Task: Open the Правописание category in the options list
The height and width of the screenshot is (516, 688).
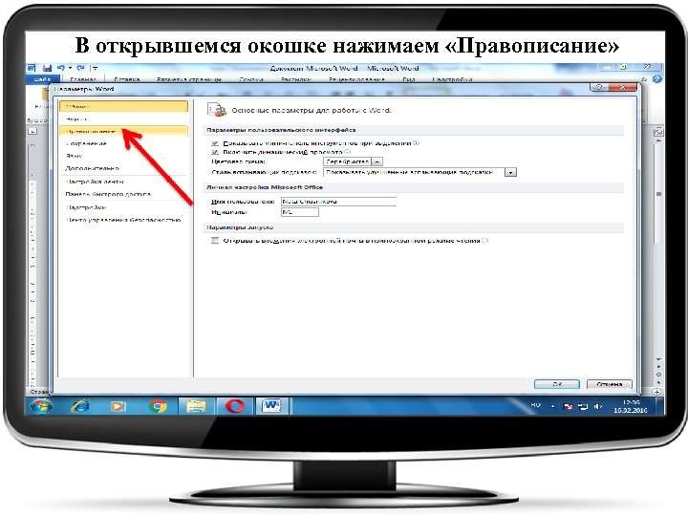Action: [x=123, y=131]
